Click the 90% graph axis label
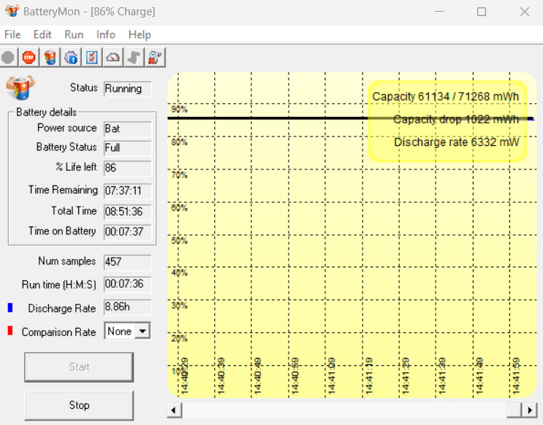Screen dimensions: 543x425 click(x=179, y=110)
